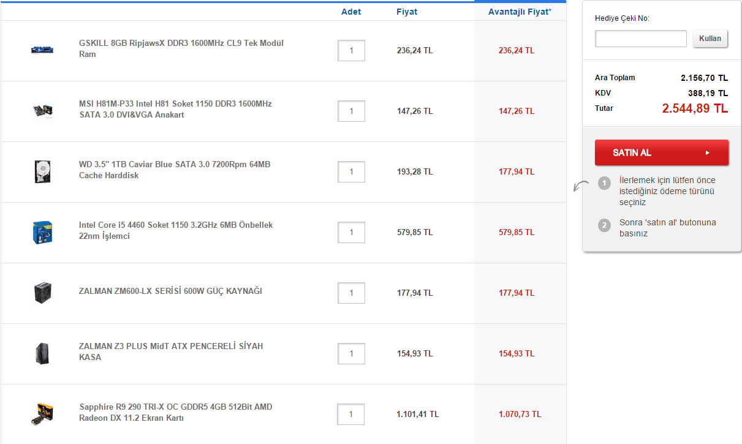Click the 236,24 TL Fiyat value for GSKILL

[x=415, y=51]
